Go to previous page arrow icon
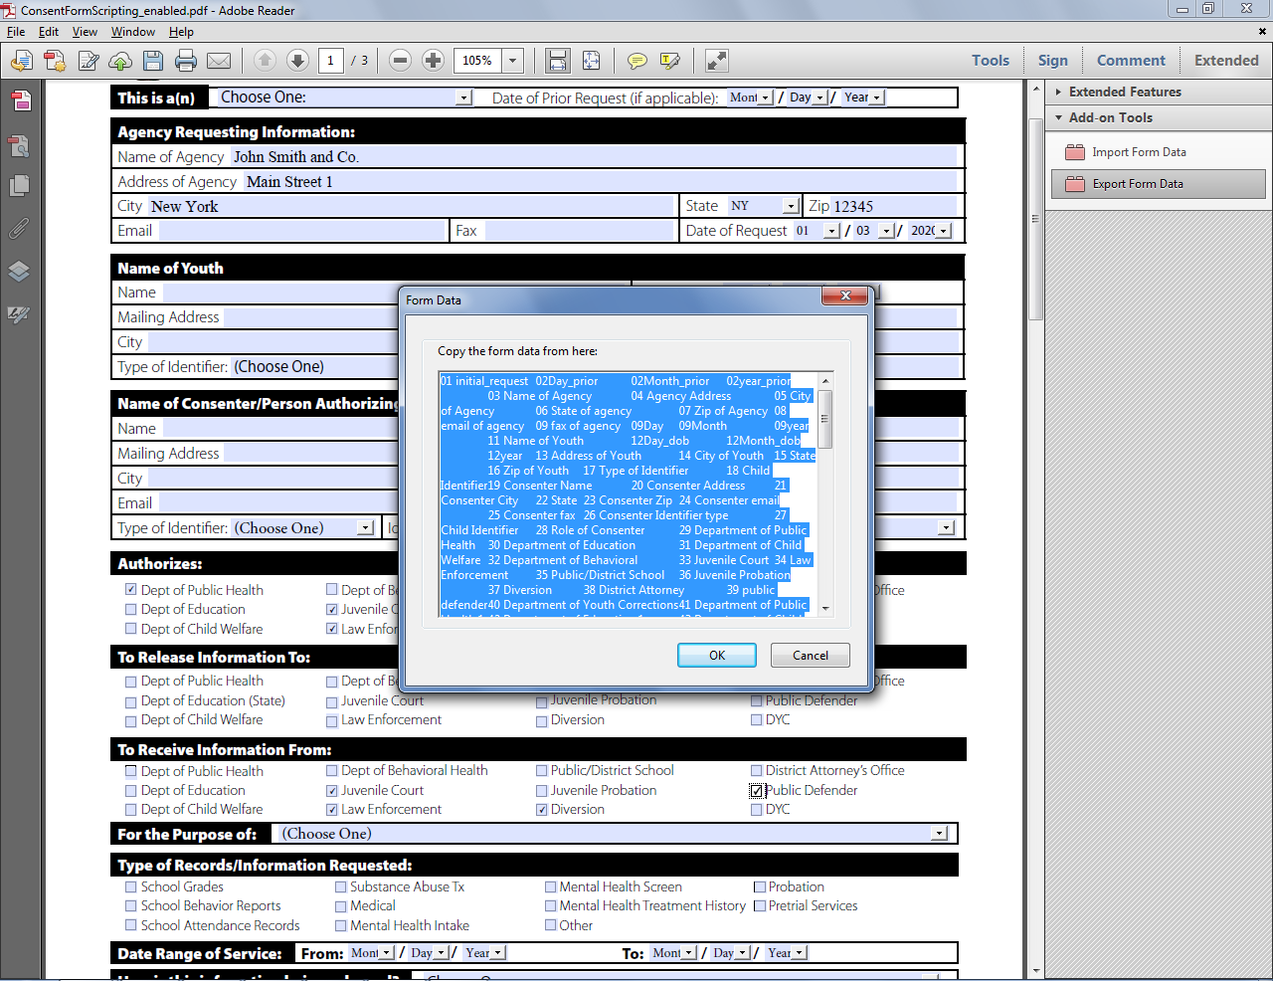Screen dimensions: 1273x981 click(265, 60)
